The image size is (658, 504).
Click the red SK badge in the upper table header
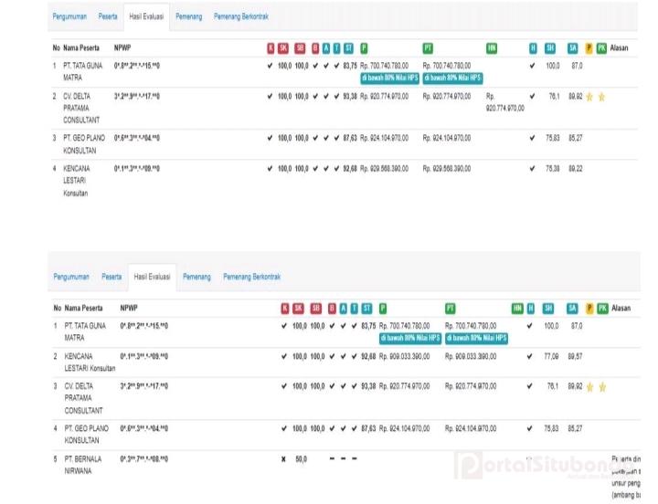tap(283, 47)
